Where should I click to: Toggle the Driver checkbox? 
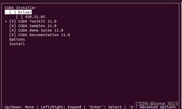pos(13,12)
